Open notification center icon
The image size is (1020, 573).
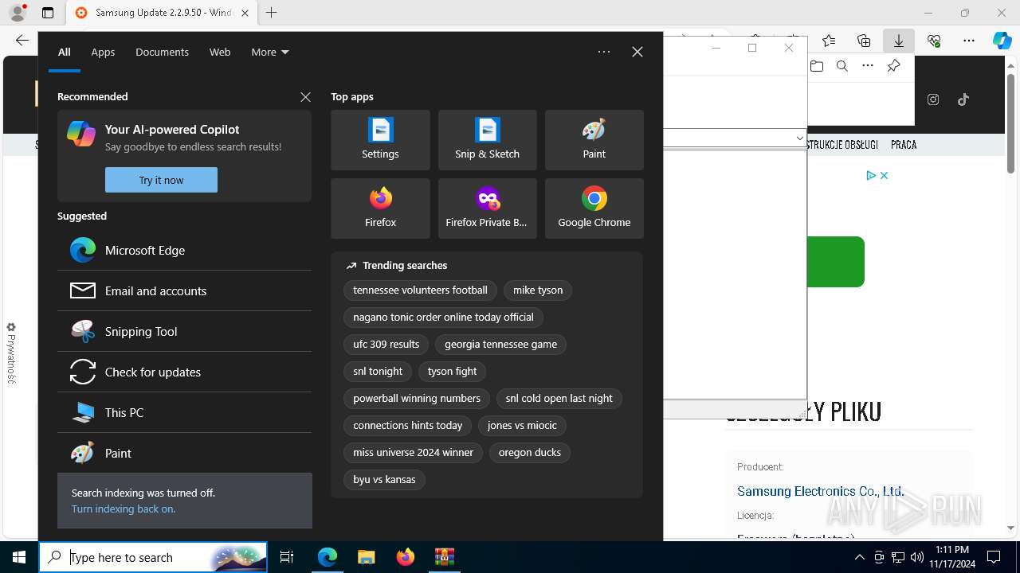pos(994,557)
